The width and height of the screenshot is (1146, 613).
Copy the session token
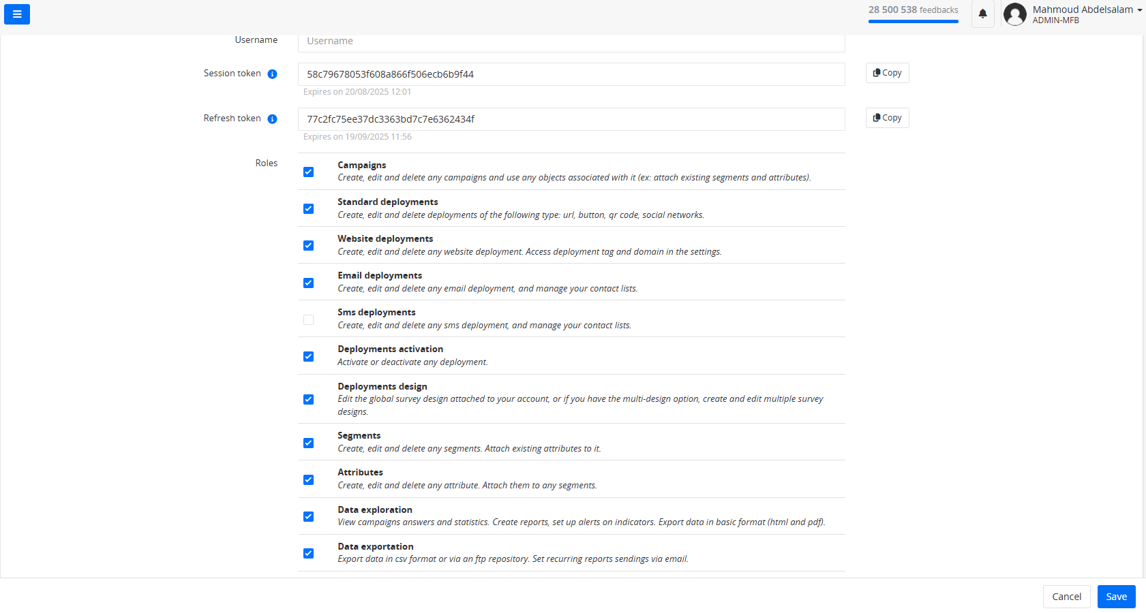[887, 73]
